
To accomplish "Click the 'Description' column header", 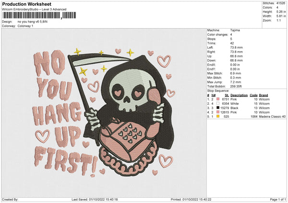I will coord(239,95).
